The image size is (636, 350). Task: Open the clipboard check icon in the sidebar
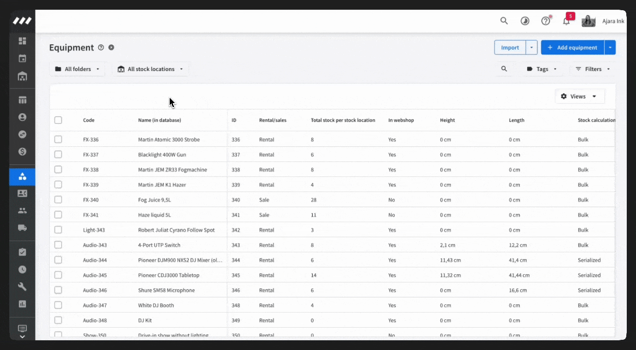pos(22,252)
